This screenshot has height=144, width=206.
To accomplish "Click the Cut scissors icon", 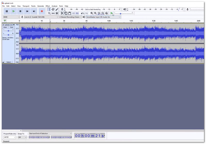I will pyautogui.click(x=62, y=13).
